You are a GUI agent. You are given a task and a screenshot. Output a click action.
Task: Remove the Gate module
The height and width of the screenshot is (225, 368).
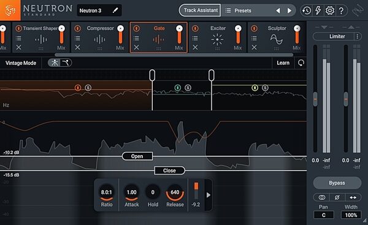(x=136, y=48)
